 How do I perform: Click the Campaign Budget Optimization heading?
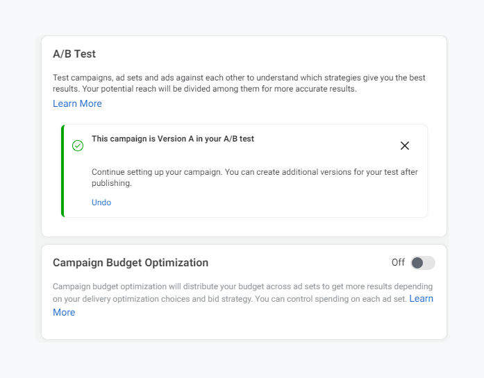131,263
